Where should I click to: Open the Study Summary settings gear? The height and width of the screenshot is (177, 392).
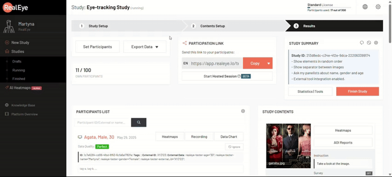[376, 43]
